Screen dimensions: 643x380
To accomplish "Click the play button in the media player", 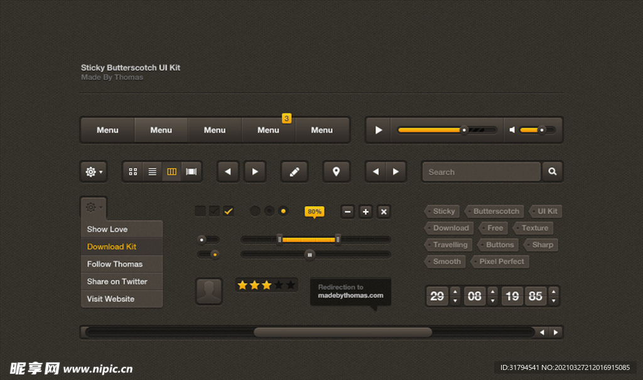I will [378, 130].
